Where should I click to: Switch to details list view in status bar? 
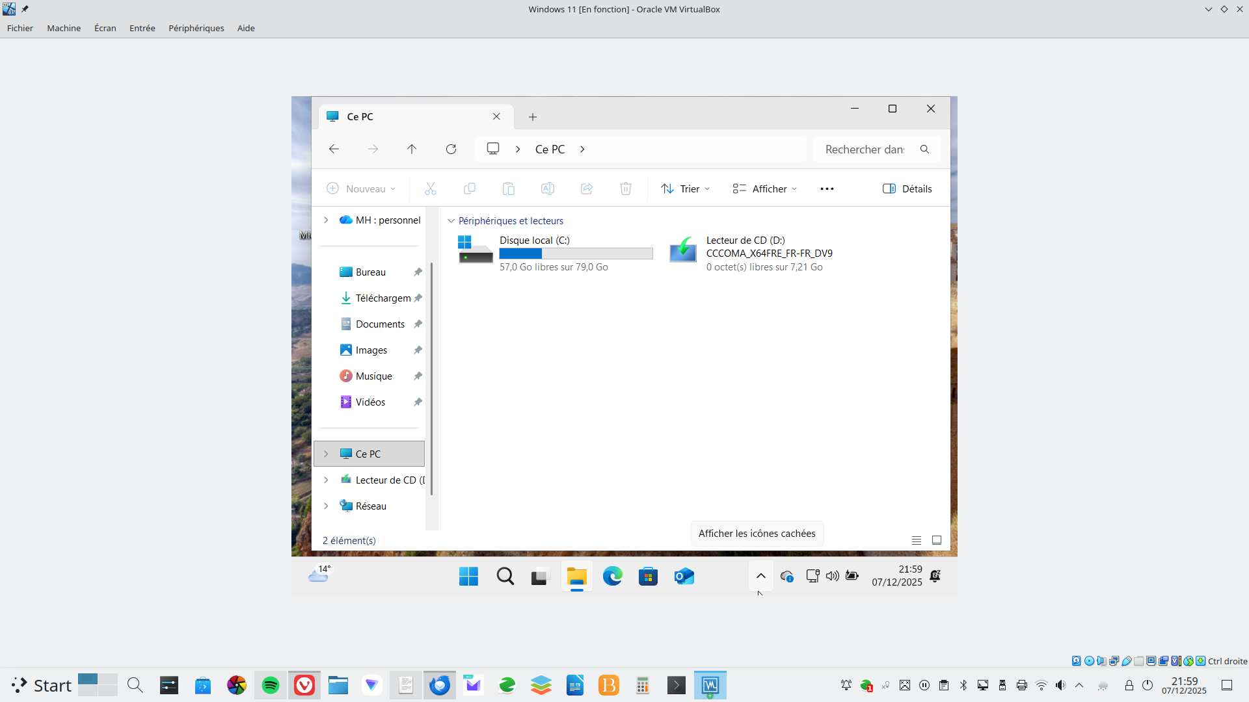(x=917, y=540)
